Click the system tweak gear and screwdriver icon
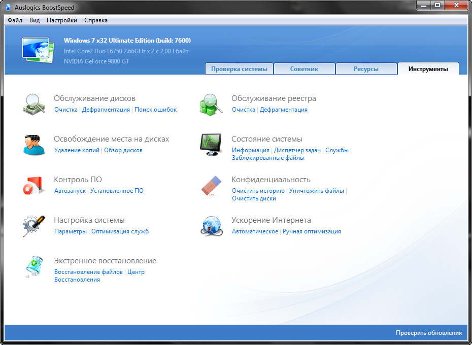This screenshot has width=472, height=345. [x=33, y=226]
